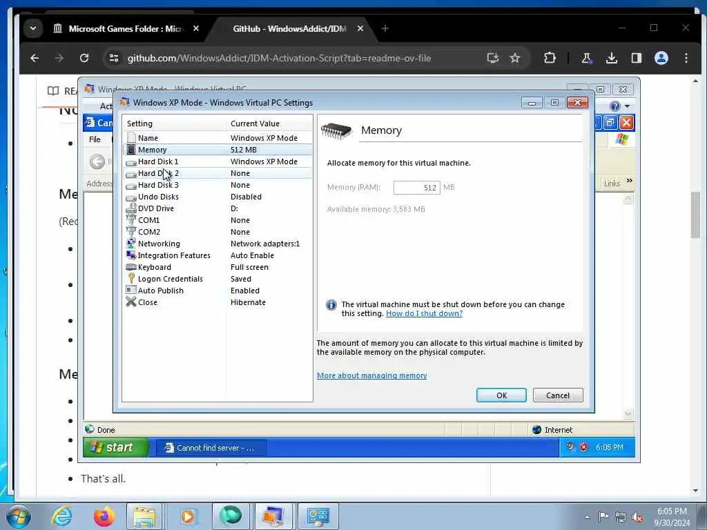
Task: Switch to GitHub WindowsAddict tab
Action: point(289,28)
